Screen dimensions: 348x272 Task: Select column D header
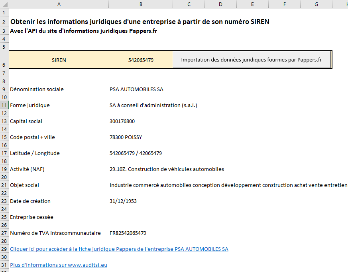(220, 4)
